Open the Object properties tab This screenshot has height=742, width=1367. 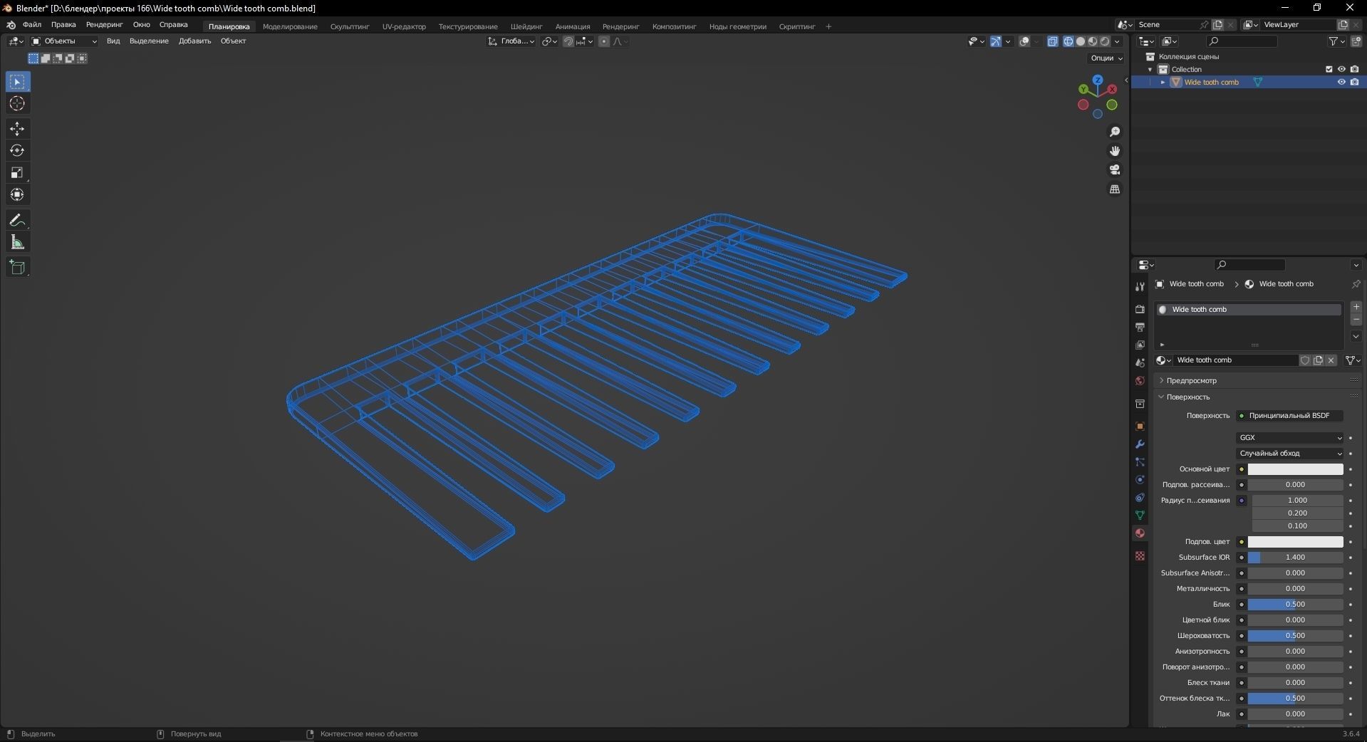[1140, 427]
